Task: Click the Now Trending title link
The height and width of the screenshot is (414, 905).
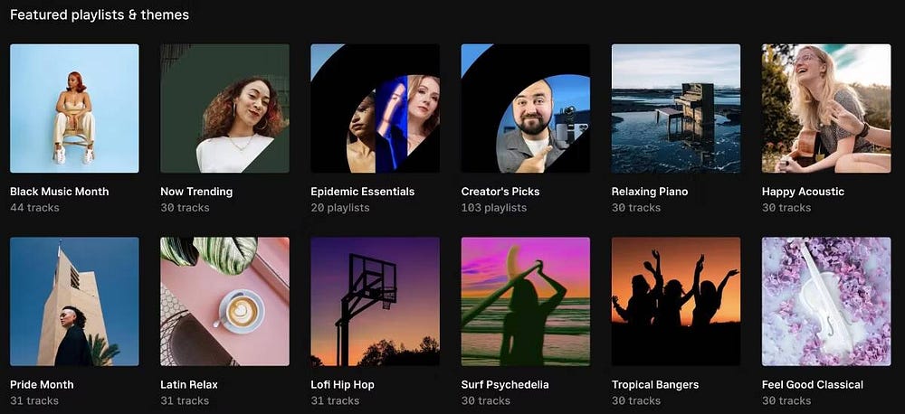Action: [x=196, y=192]
